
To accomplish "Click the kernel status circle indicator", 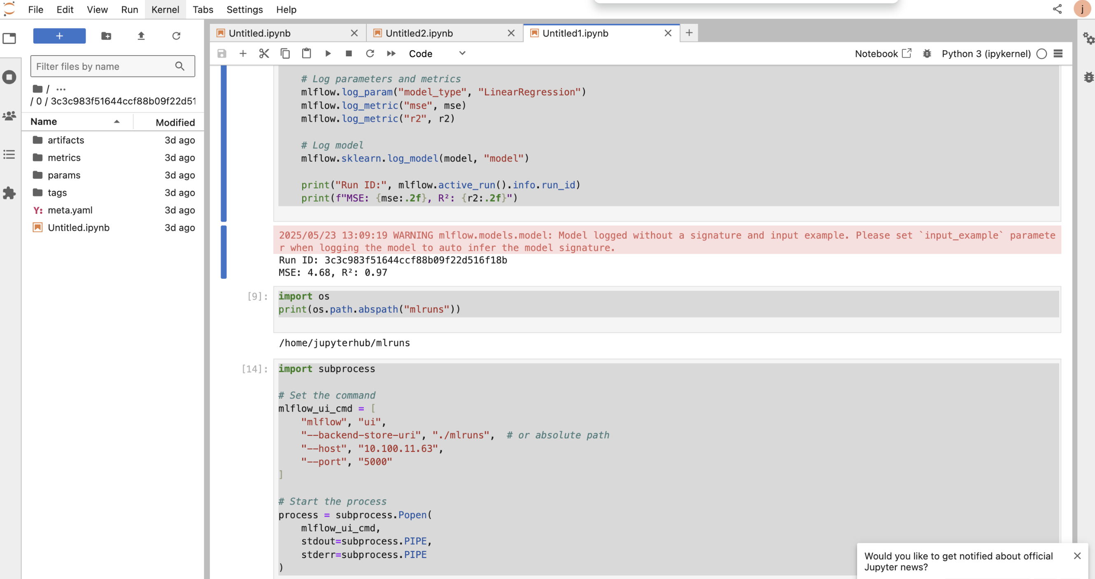I will pyautogui.click(x=1042, y=54).
